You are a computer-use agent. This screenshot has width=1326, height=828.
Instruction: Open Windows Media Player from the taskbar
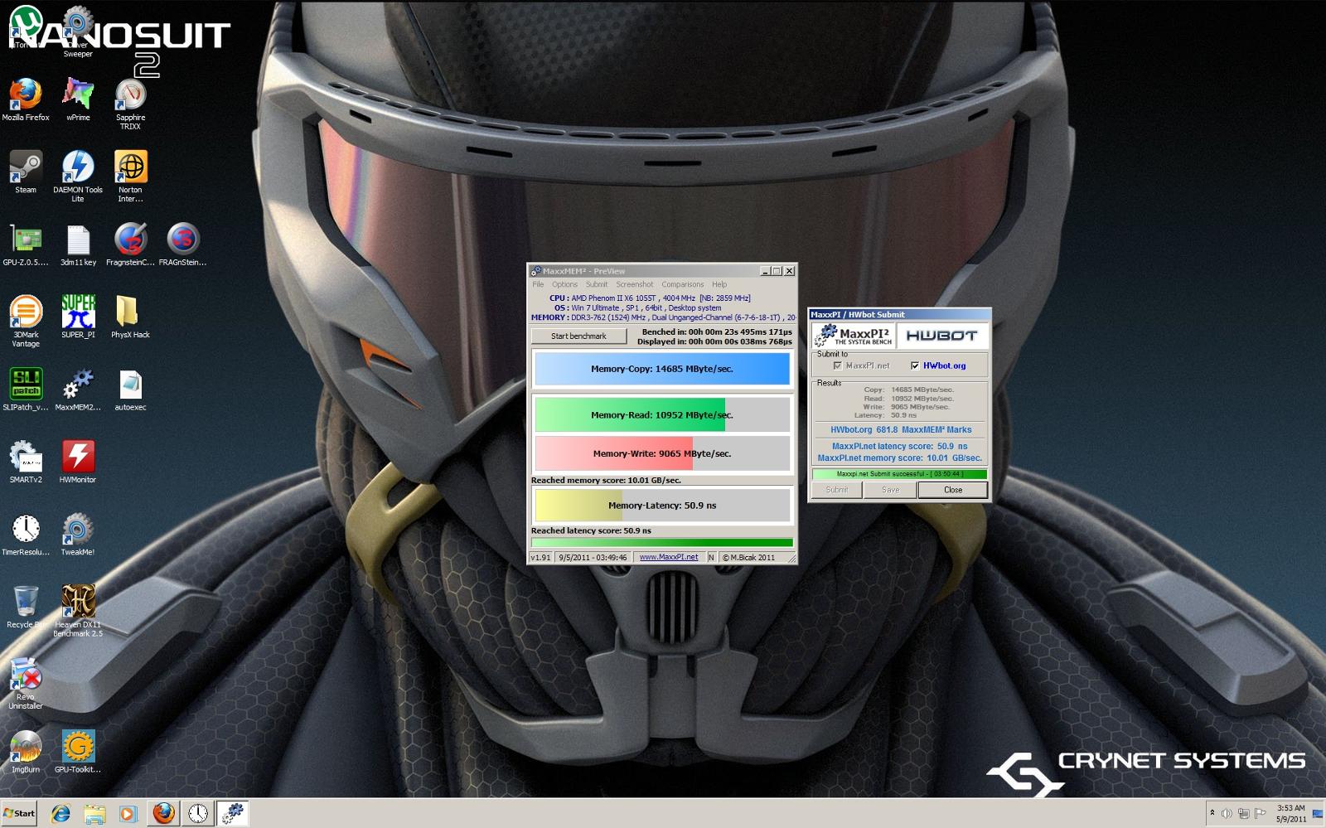click(x=128, y=813)
